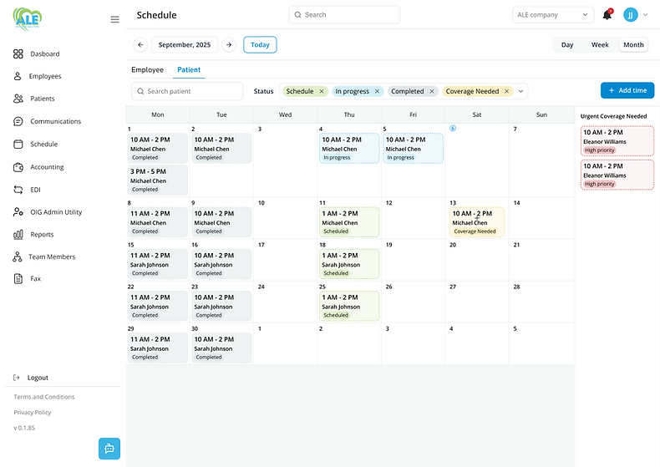Open Terms and Conditions link
The height and width of the screenshot is (467, 660).
pyautogui.click(x=44, y=397)
